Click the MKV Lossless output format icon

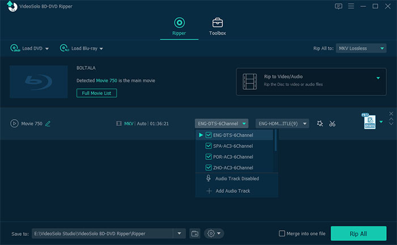tap(369, 121)
